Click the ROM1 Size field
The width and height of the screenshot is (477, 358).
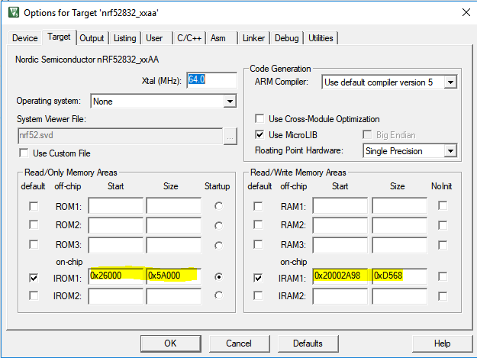(174, 205)
